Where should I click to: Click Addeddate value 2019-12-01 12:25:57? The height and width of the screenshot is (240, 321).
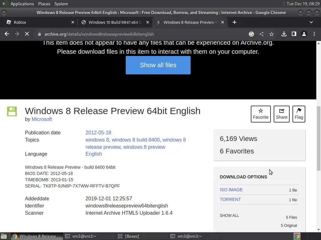(109, 198)
